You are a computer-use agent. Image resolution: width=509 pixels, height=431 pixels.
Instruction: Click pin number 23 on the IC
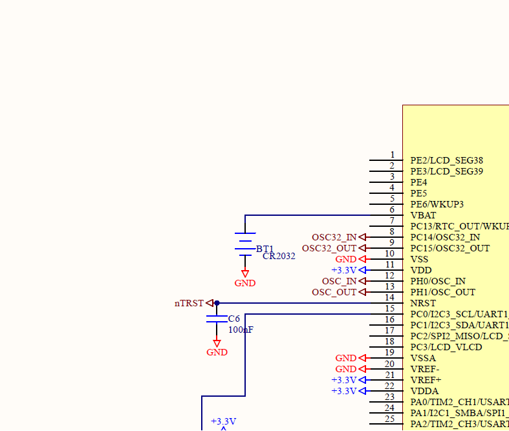pos(390,397)
